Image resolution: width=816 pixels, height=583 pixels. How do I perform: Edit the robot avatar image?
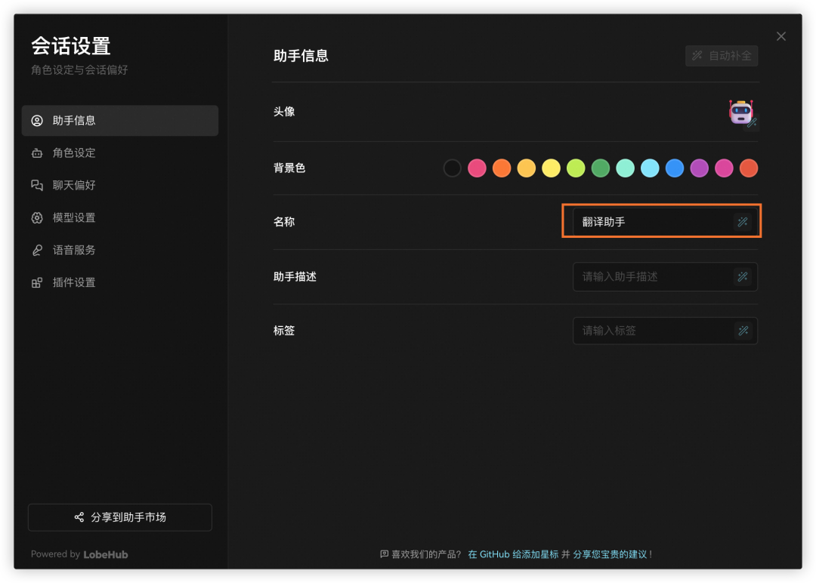point(741,112)
